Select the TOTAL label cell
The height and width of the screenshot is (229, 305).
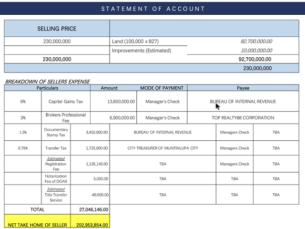37,209
